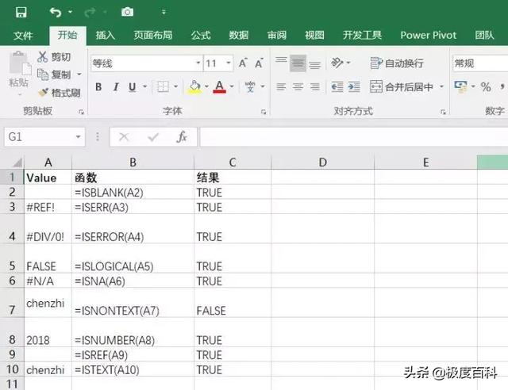This screenshot has width=508, height=390.
Task: Switch to the 开发工具 ribbon tab
Action: point(362,36)
